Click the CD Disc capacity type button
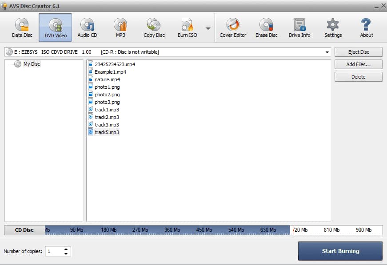The width and height of the screenshot is (387, 265). coord(24,230)
